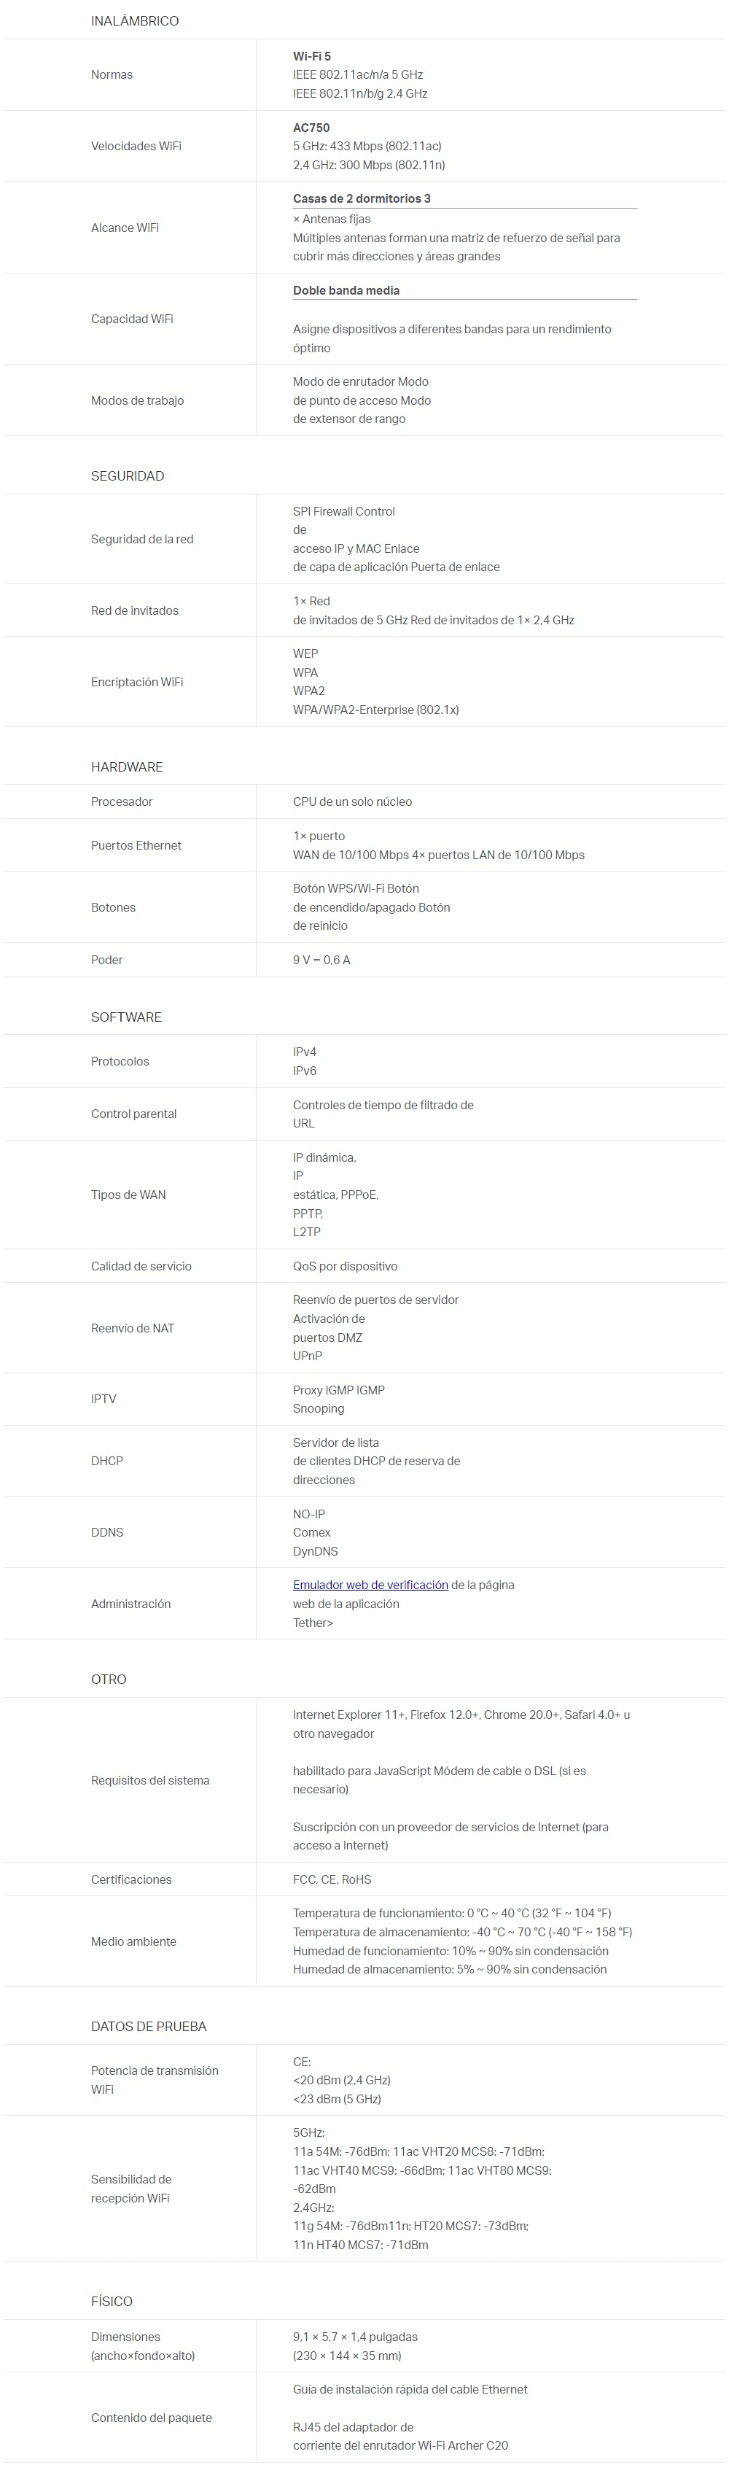Click the Encriptación WiFi row label

(137, 683)
